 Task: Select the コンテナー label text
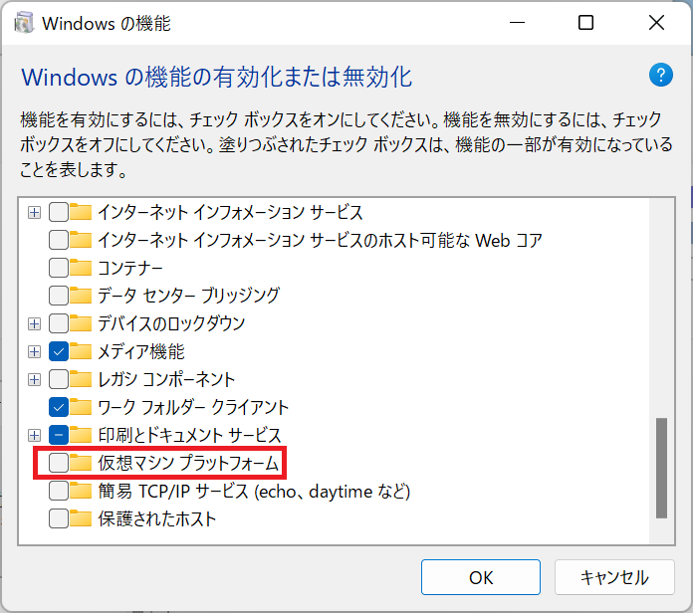130,268
